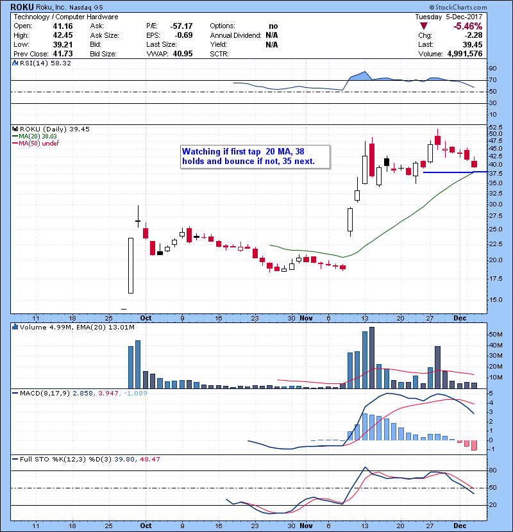Click the Options value 'no'
The height and width of the screenshot is (532, 513).
(x=273, y=26)
